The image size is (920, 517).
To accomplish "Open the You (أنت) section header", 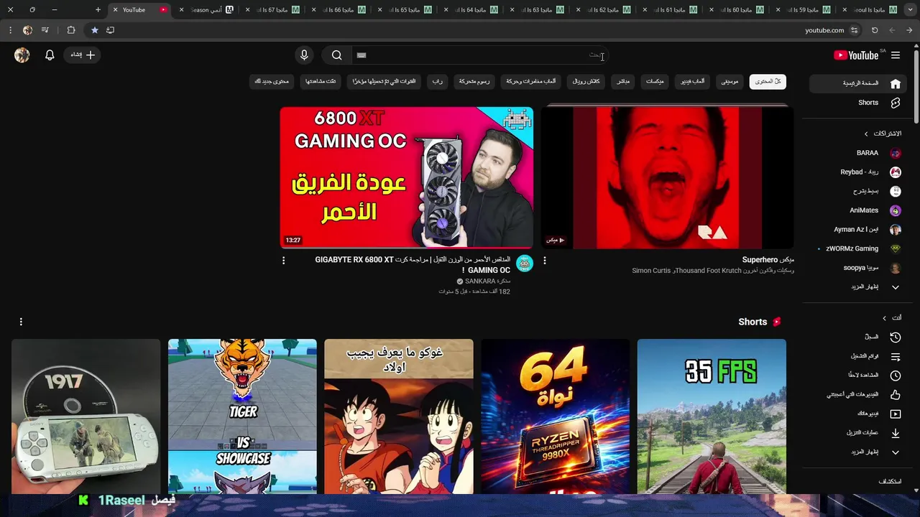I will click(x=892, y=318).
